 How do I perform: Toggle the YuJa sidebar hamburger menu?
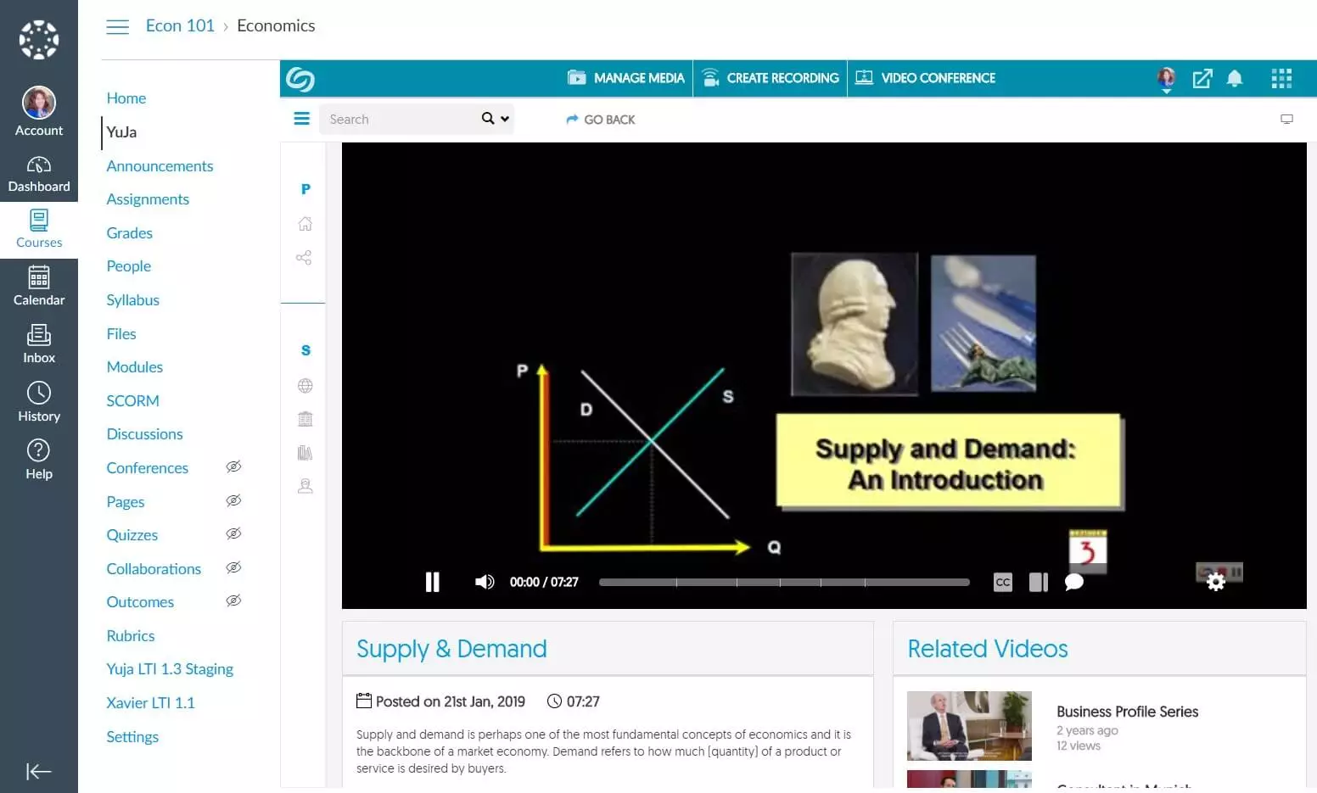tap(301, 119)
